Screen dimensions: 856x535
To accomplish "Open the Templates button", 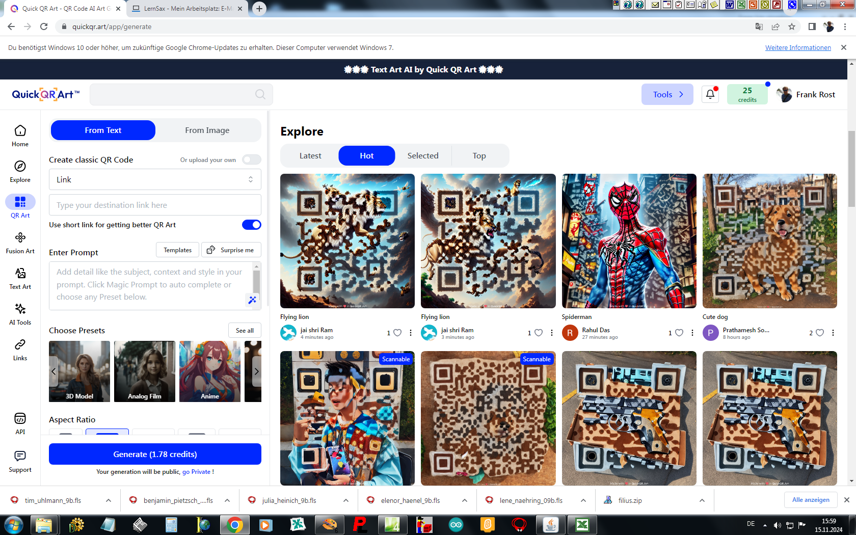I will (x=177, y=250).
